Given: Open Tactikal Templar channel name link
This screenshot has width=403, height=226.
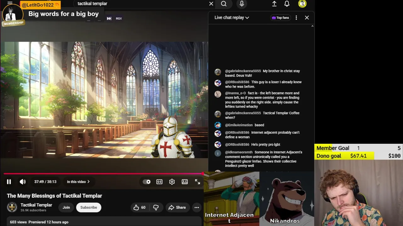Looking at the screenshot, I should coord(36,205).
